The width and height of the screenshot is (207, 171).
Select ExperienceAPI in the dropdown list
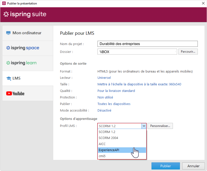tap(122, 150)
